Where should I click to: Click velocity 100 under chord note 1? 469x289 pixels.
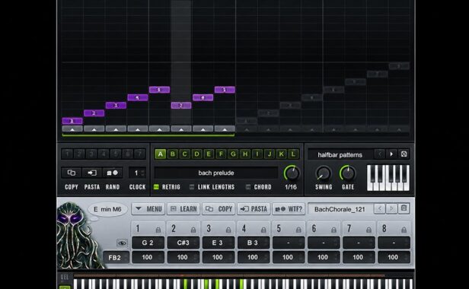[x=148, y=257]
